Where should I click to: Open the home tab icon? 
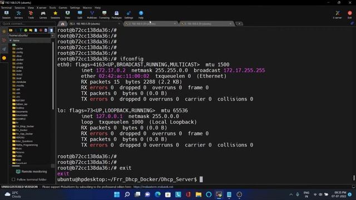[x=63, y=24]
